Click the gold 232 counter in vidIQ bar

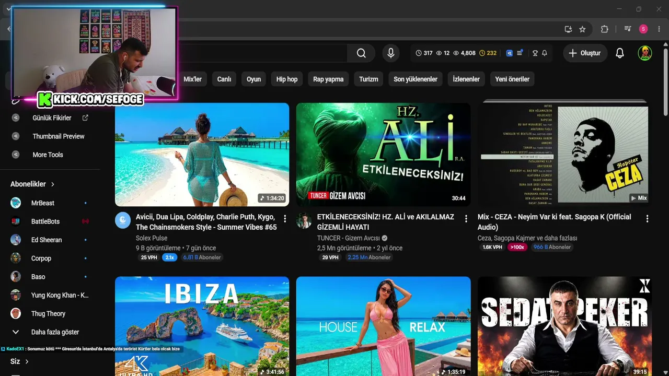coord(488,53)
